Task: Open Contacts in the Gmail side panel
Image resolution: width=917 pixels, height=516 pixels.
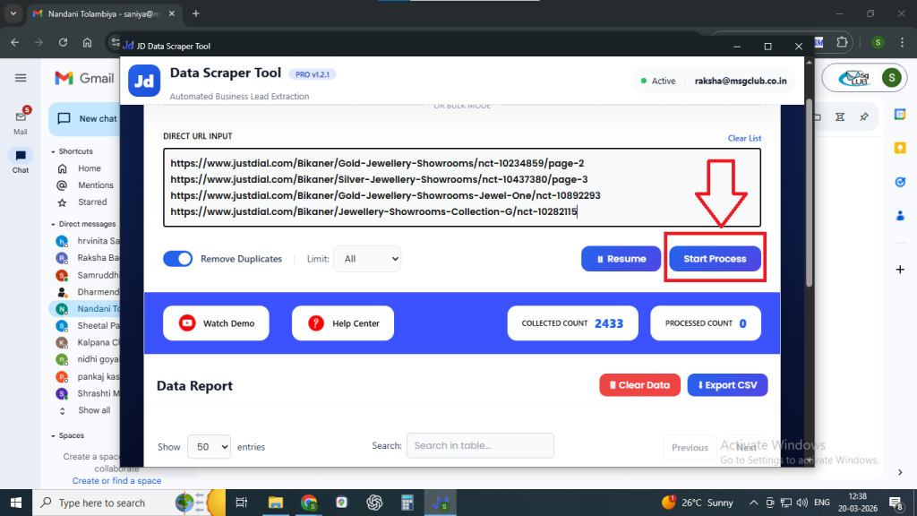Action: click(x=900, y=215)
